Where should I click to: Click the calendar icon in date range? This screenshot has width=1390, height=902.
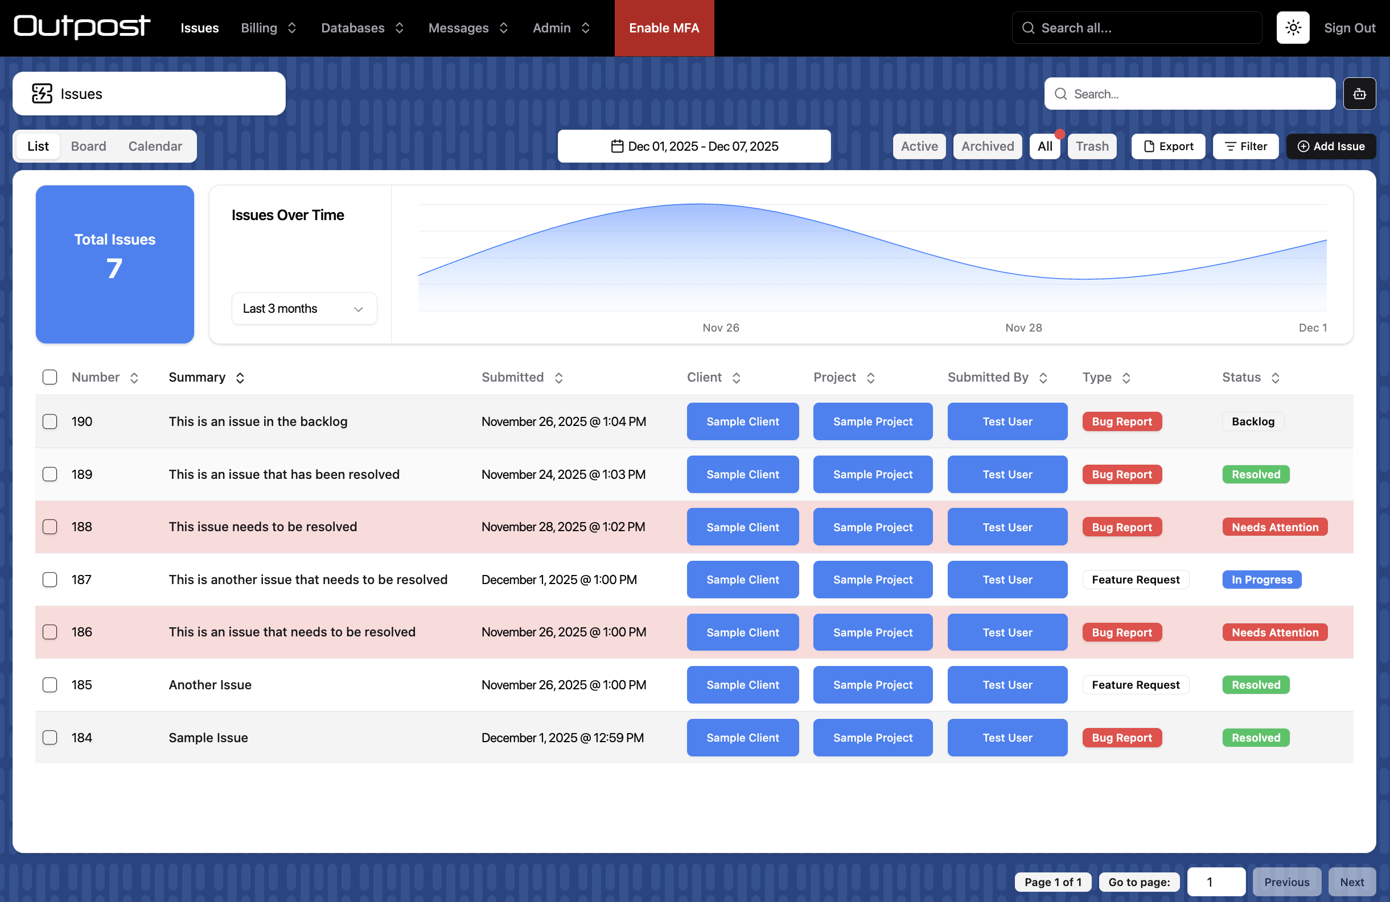(x=617, y=146)
